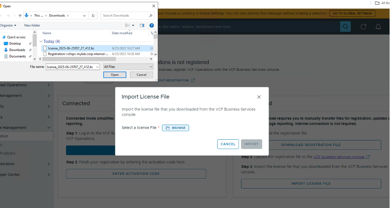390x208 pixels.
Task: Click ENTER ACTIVATION CODE button
Action: coord(136,173)
